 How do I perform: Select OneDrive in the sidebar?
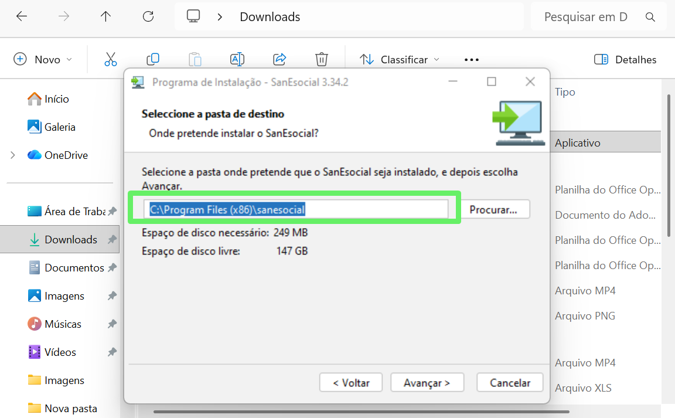pos(57,155)
